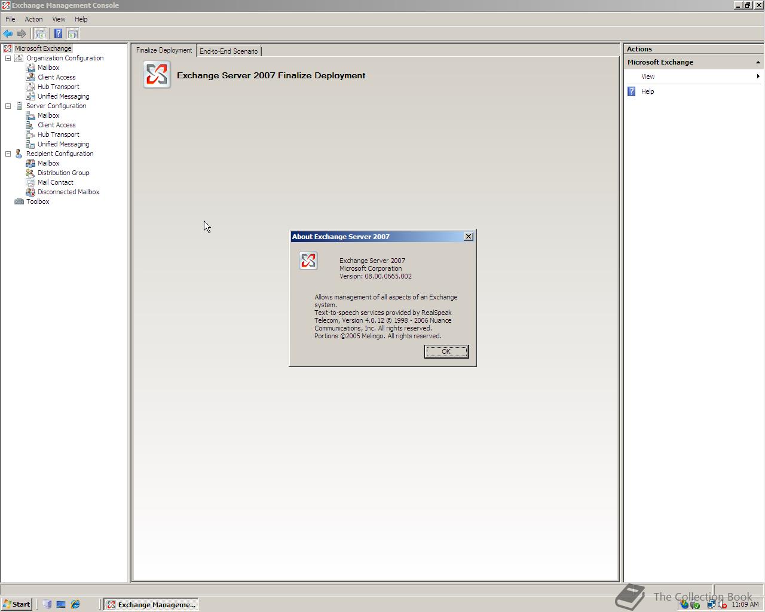Open Help from the toolbar question mark

58,34
